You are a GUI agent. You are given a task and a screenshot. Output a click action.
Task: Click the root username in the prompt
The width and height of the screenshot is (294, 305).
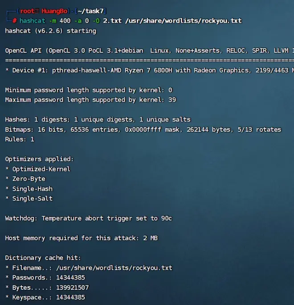point(27,11)
